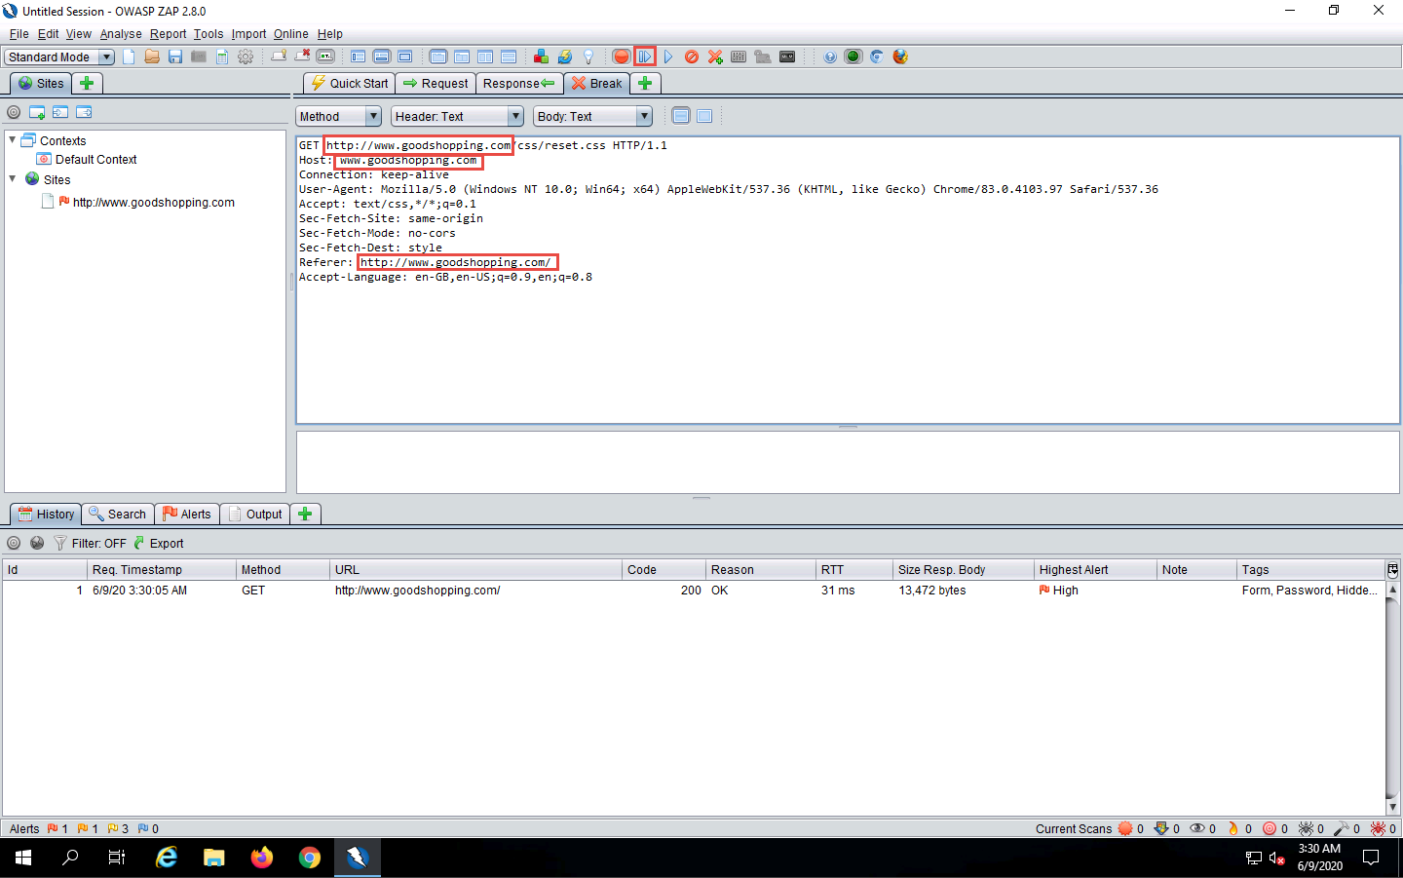
Task: Toggle expand Information tabs layout button
Action: tap(382, 57)
